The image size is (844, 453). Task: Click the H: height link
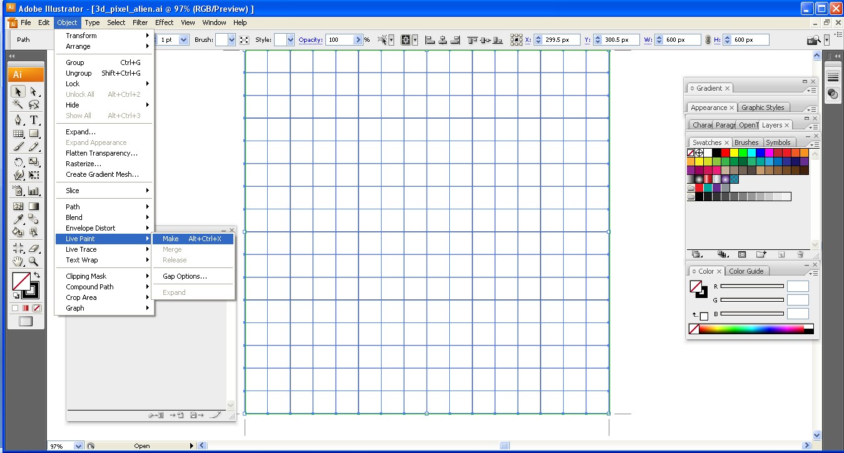point(717,40)
